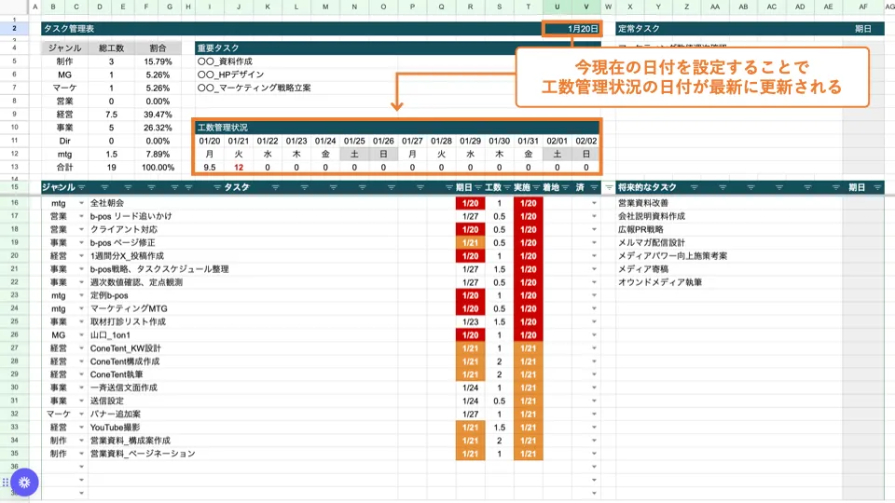Open filter icon beside 将来的なタスク header
The width and height of the screenshot is (895, 503).
tap(609, 188)
